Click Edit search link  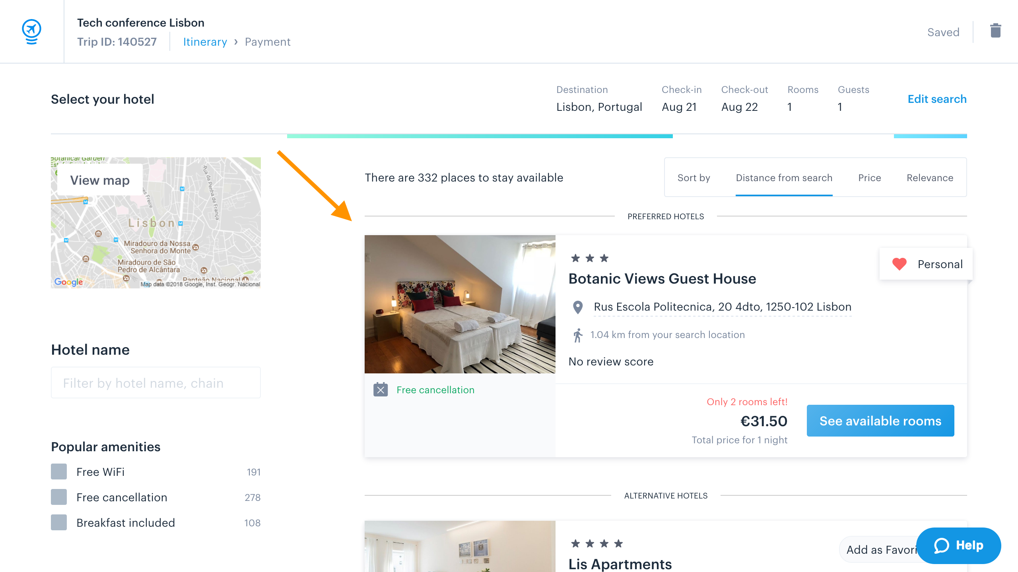pos(937,99)
